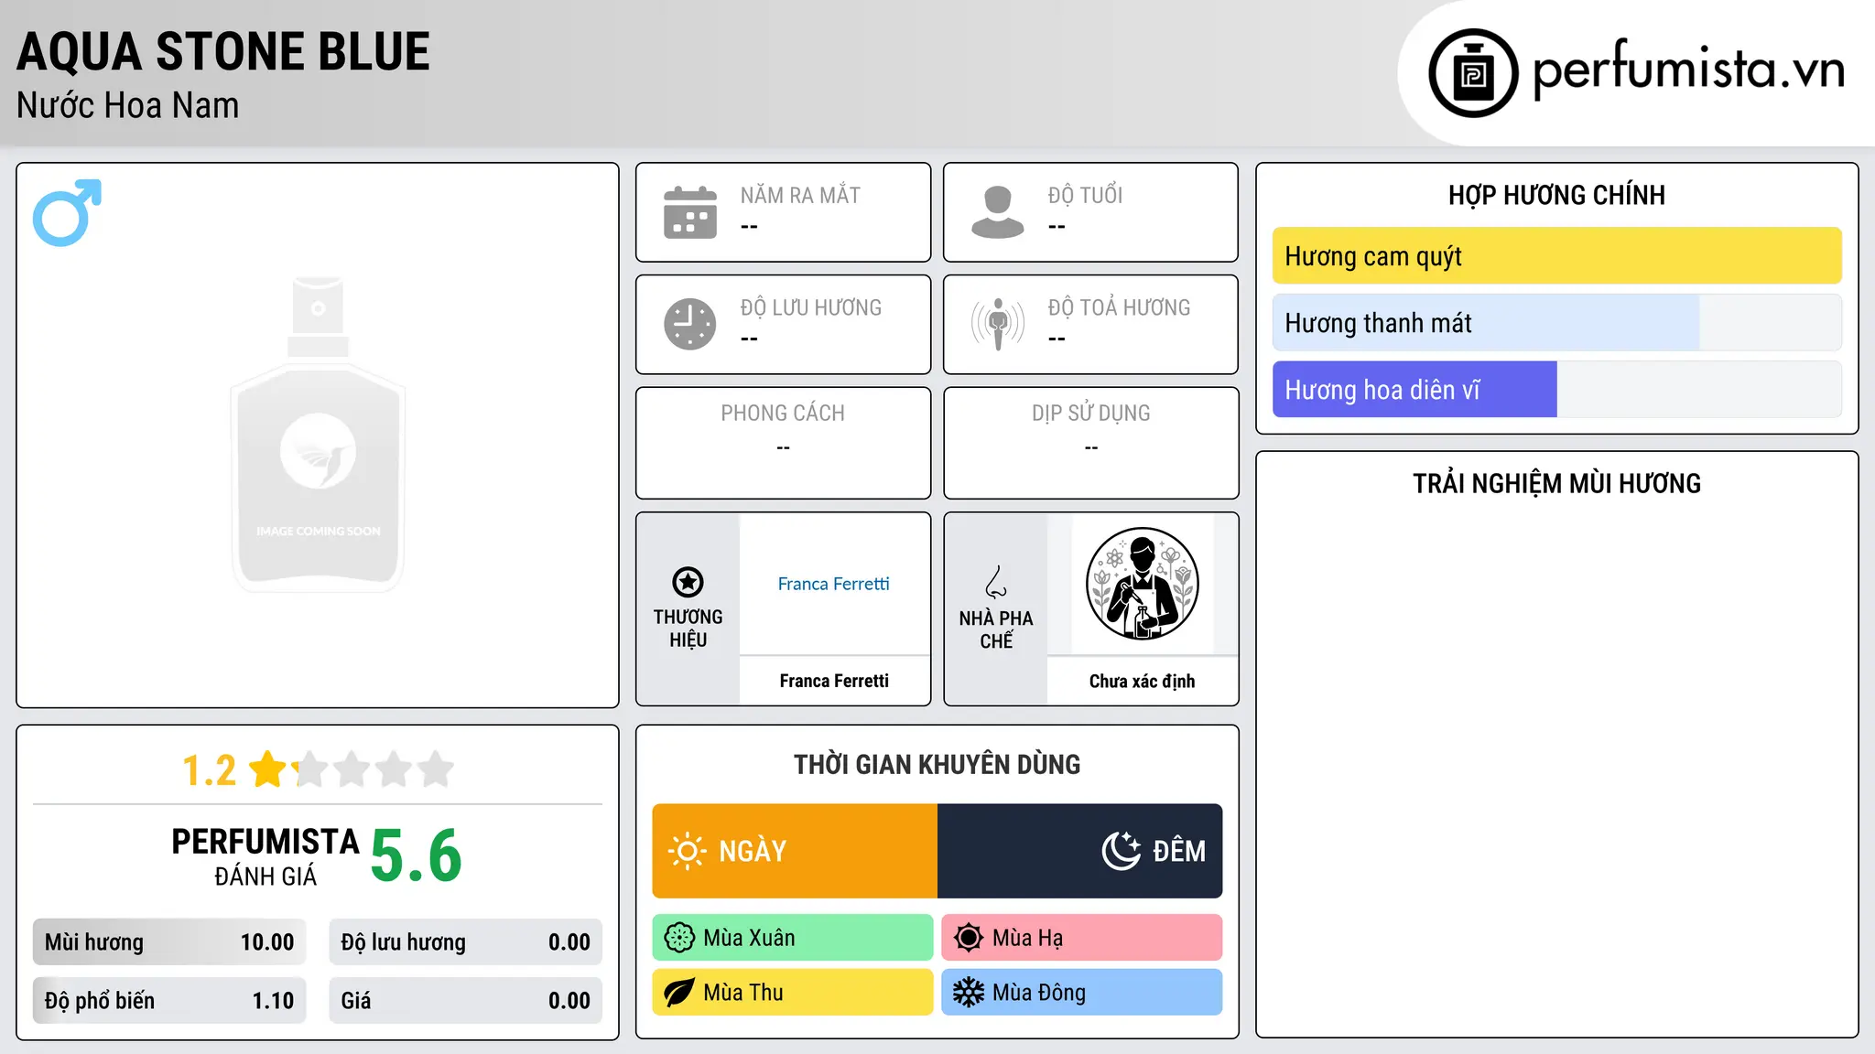Click the person icon for Độ tuổi

pos(998,212)
